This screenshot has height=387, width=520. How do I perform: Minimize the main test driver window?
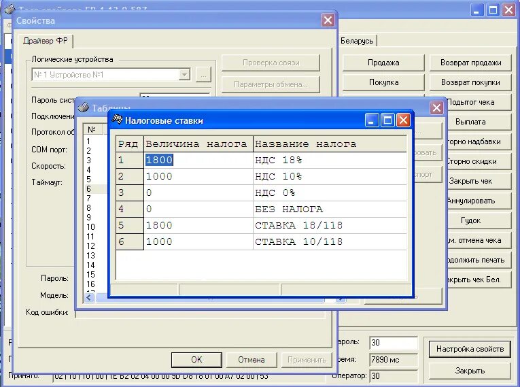point(477,10)
